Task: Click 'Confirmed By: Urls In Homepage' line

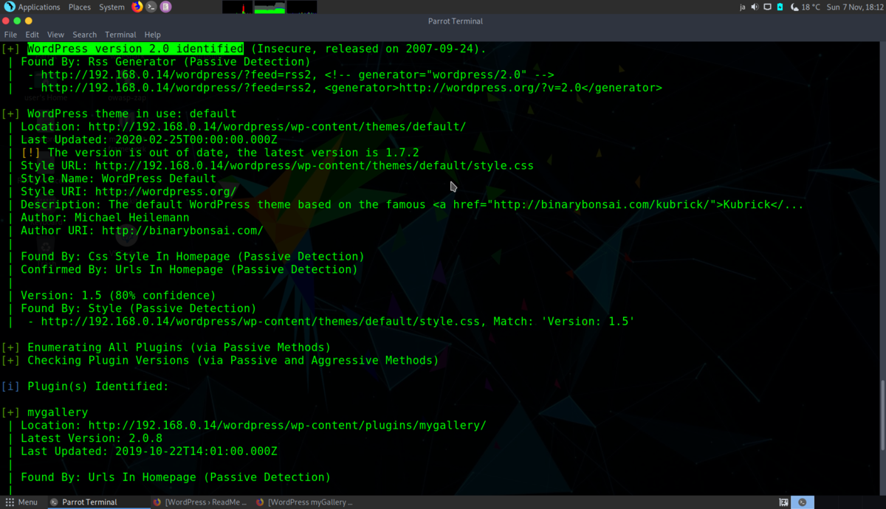Action: 189,270
